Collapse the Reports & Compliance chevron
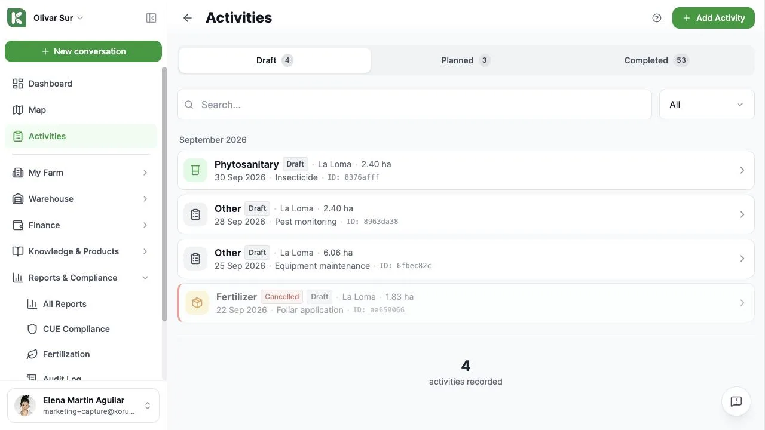This screenshot has height=430, width=765. click(145, 278)
